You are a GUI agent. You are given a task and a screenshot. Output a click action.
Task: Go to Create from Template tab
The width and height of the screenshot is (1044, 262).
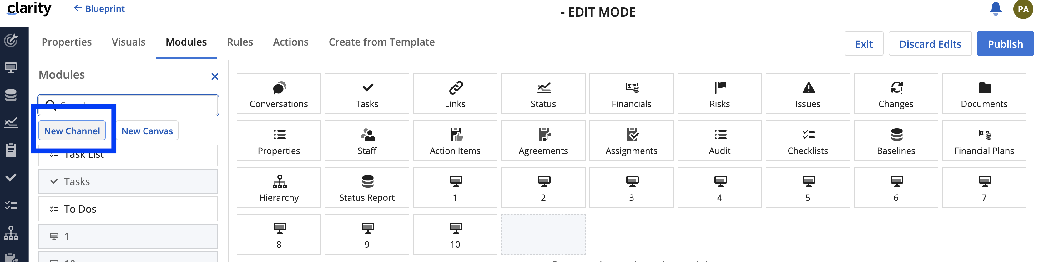pos(381,42)
